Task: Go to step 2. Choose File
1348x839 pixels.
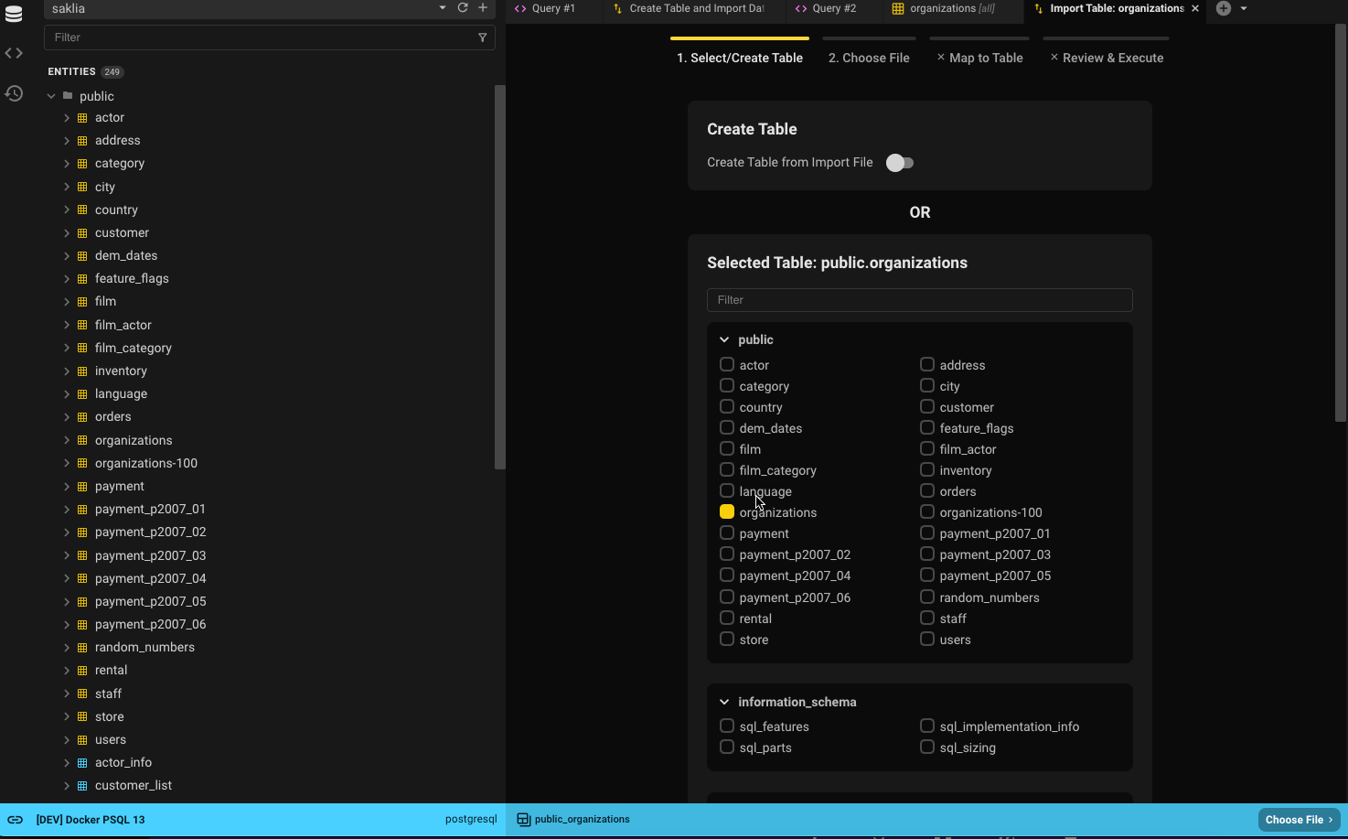Action: point(869,58)
